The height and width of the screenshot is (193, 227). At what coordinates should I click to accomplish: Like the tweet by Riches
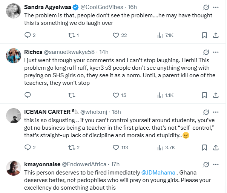117,95
